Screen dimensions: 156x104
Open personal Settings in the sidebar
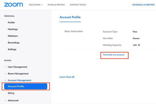pyautogui.click(x=12, y=49)
